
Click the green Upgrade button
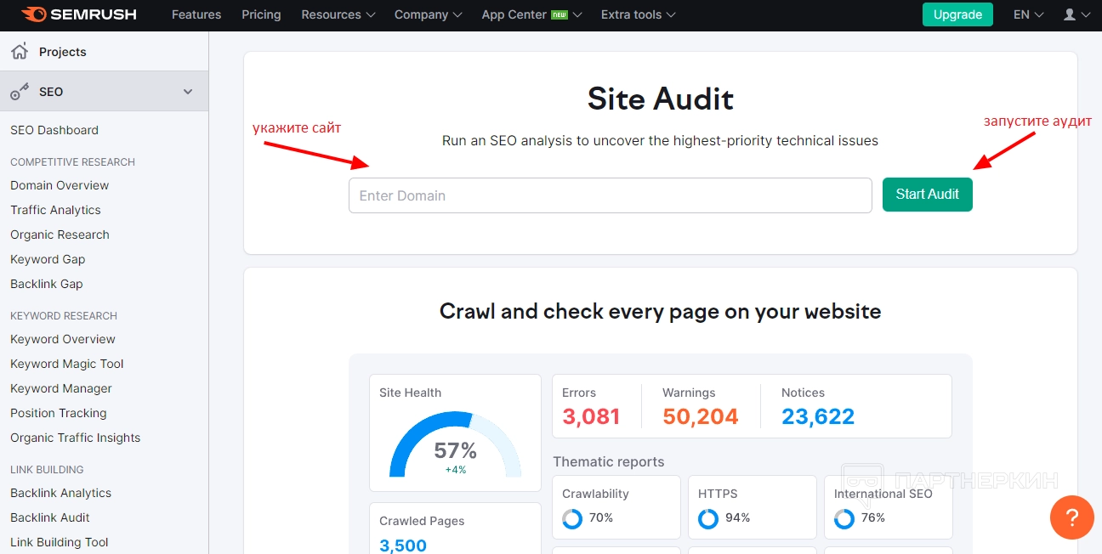pyautogui.click(x=957, y=14)
